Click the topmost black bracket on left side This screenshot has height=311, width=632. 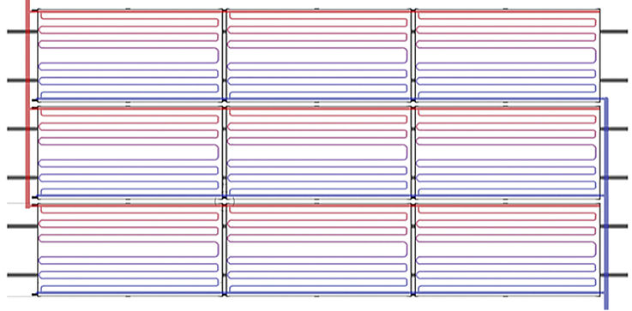click(x=22, y=32)
